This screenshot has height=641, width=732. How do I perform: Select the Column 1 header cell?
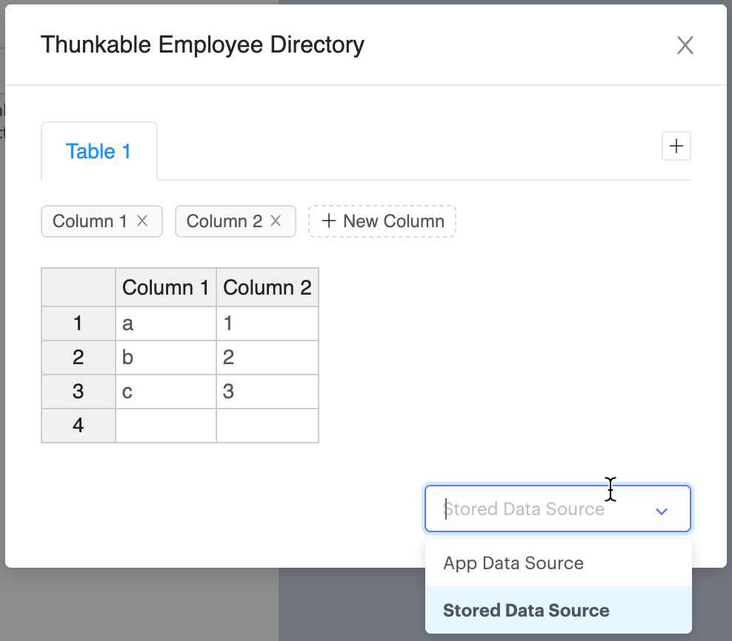pos(166,287)
